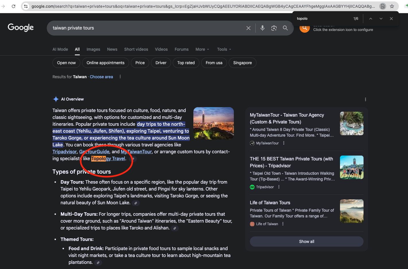Start voice search with microphone icon
Viewport: 408px width, 269px height.
click(x=262, y=28)
